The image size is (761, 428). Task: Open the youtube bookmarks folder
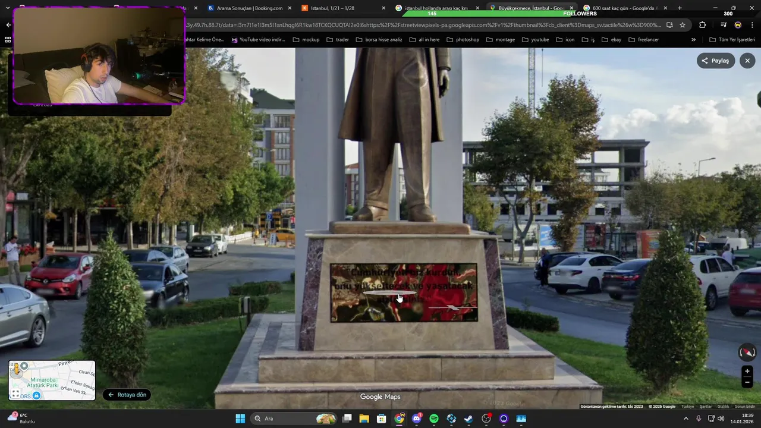(535, 40)
